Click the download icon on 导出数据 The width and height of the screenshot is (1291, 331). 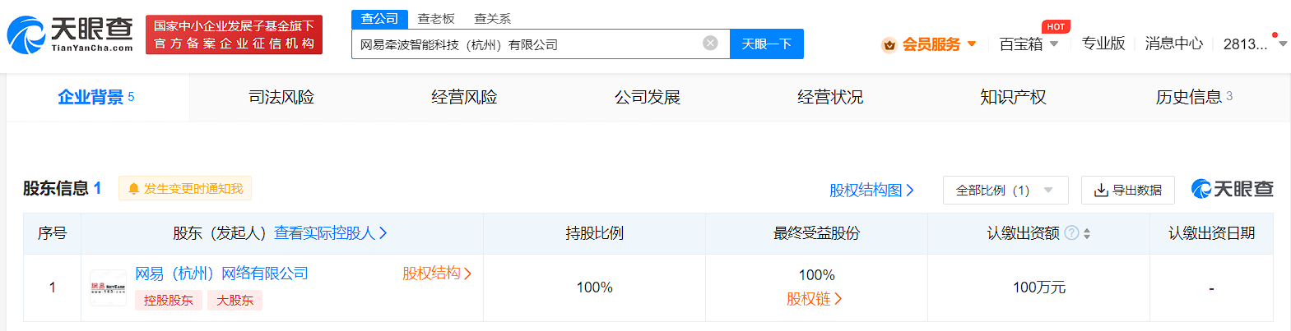(x=1101, y=191)
